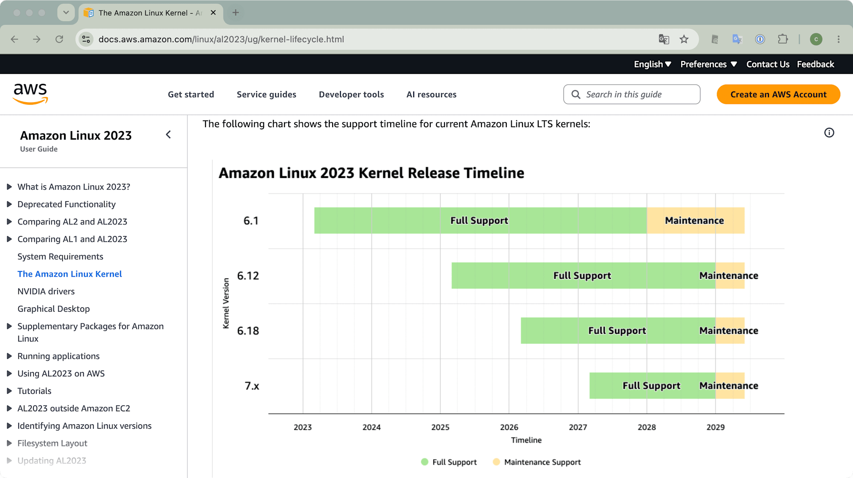
Task: Open the Service guides menu
Action: tap(267, 94)
